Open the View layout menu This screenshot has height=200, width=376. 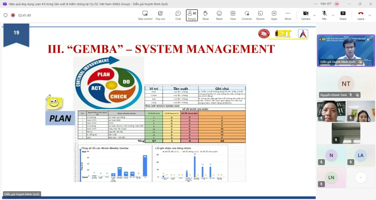pos(233,15)
